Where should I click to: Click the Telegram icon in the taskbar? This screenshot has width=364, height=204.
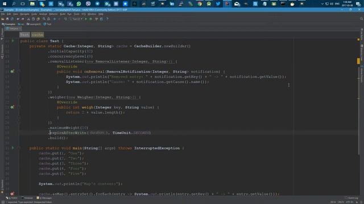click(x=97, y=4)
